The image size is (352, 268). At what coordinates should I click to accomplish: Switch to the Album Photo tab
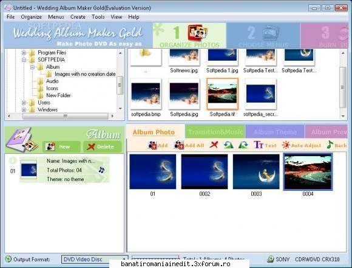click(155, 132)
